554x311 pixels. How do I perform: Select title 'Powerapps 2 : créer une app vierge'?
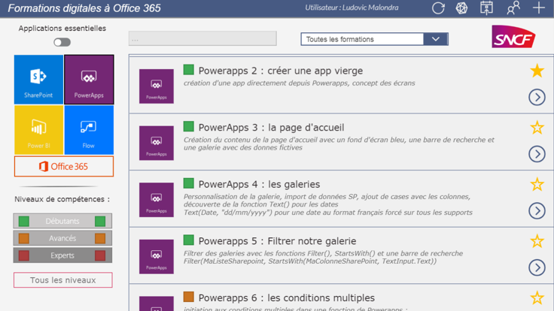(281, 71)
